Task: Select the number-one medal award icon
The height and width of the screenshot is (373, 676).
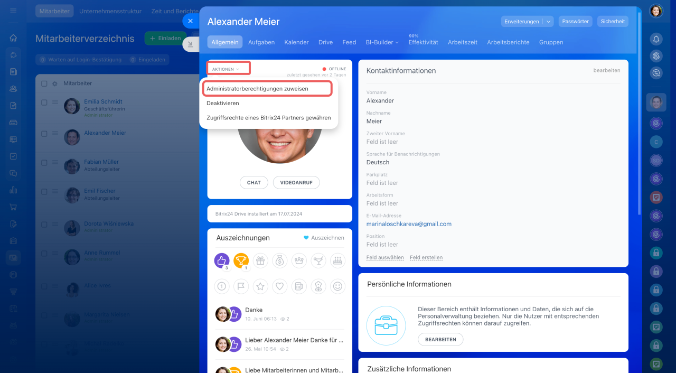Action: click(x=222, y=286)
